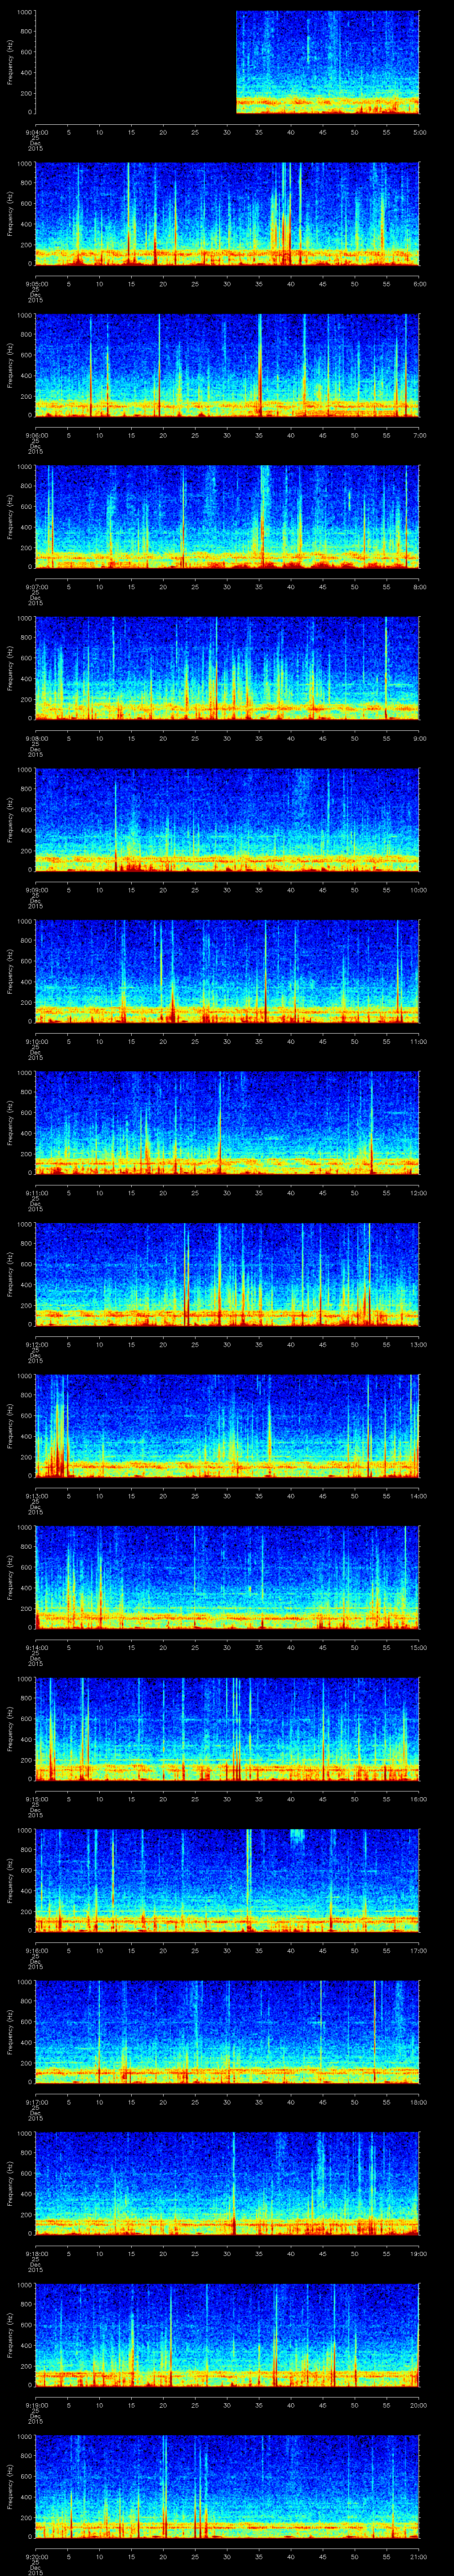Select the '15:00' end-of-axis label
Screen dimensions: 454x2576
[x=419, y=1647]
